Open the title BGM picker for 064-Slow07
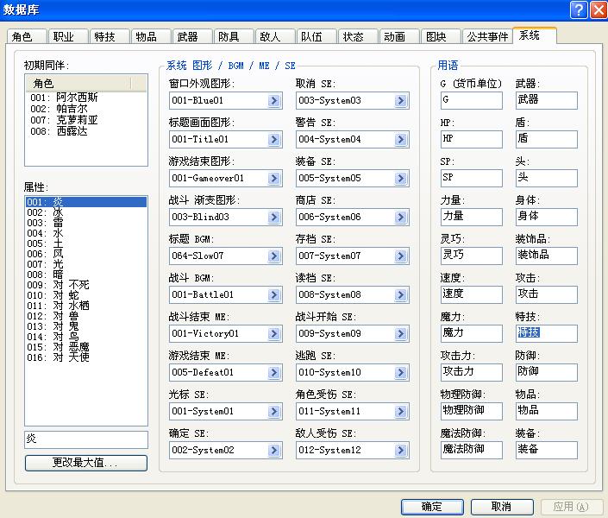608x518 pixels. point(273,256)
